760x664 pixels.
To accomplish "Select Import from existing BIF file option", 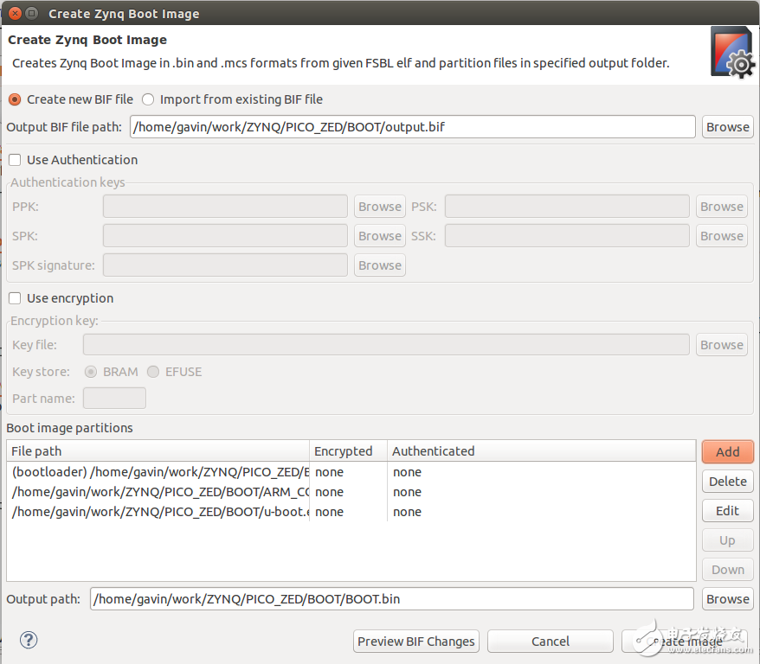I will click(148, 99).
